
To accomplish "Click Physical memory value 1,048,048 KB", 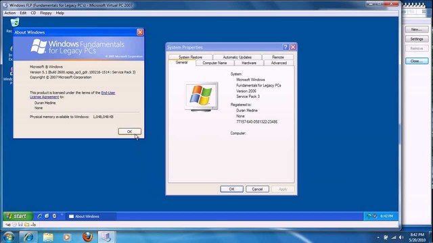I will click(x=103, y=117).
